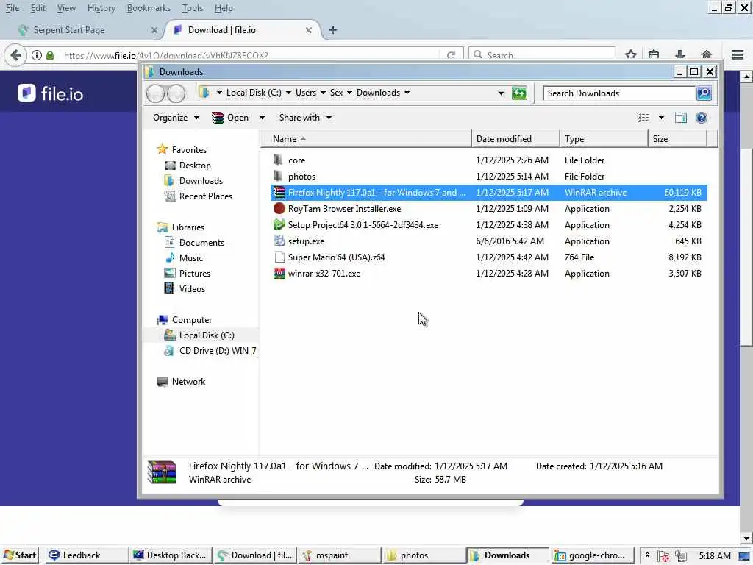Expand Local Disk (C:) breadcrumb arrow
The image size is (753, 565).
click(x=288, y=93)
